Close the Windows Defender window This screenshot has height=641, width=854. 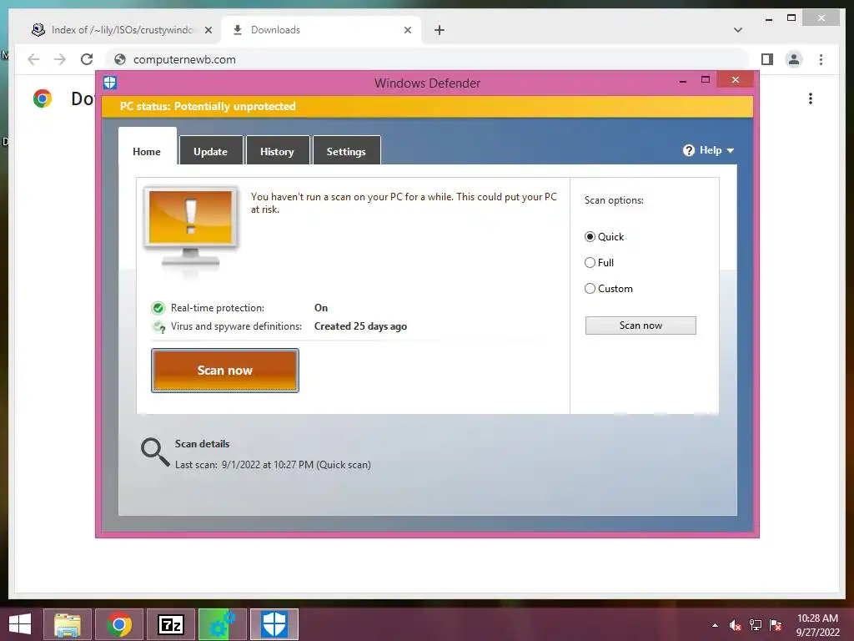pos(736,79)
